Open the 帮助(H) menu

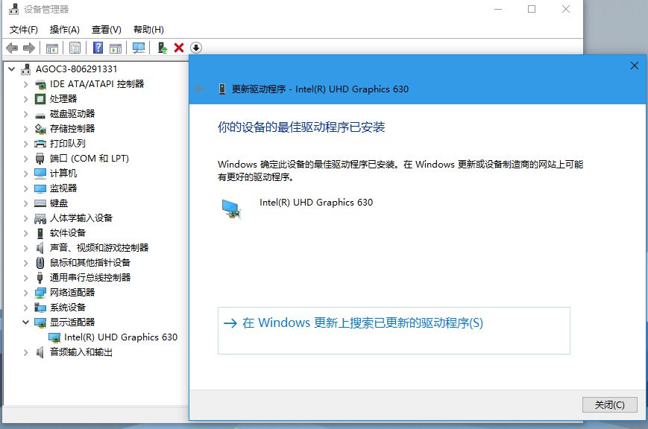[148, 29]
